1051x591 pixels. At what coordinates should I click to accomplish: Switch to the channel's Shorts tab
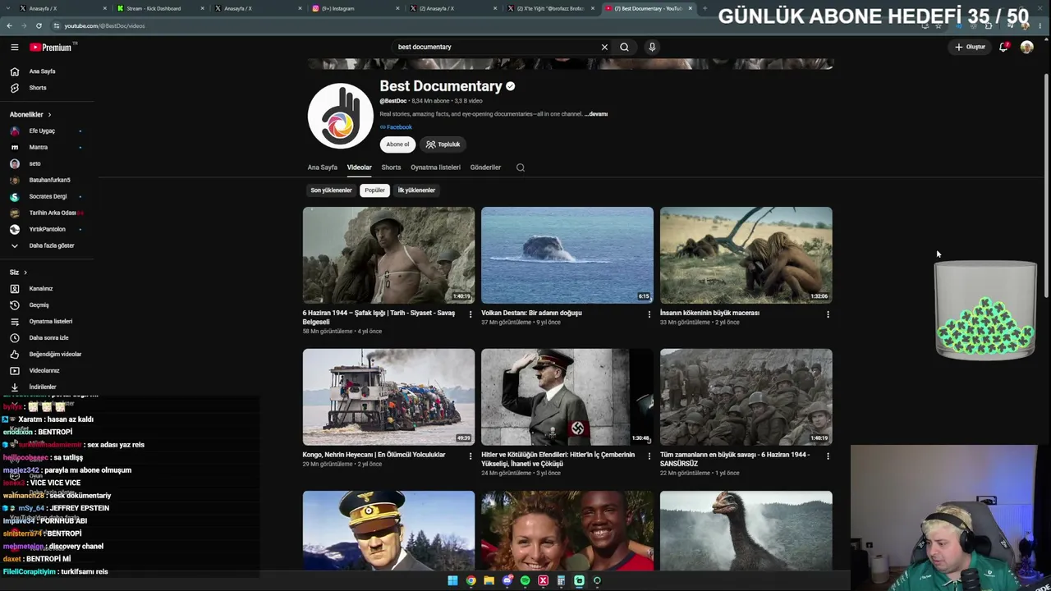[391, 167]
